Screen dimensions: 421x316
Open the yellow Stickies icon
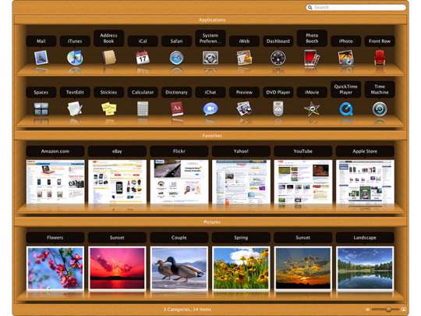(108, 108)
